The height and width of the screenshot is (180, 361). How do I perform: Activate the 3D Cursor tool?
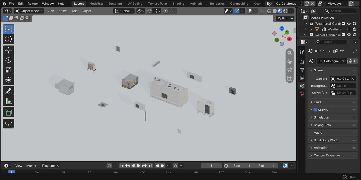pyautogui.click(x=8, y=39)
